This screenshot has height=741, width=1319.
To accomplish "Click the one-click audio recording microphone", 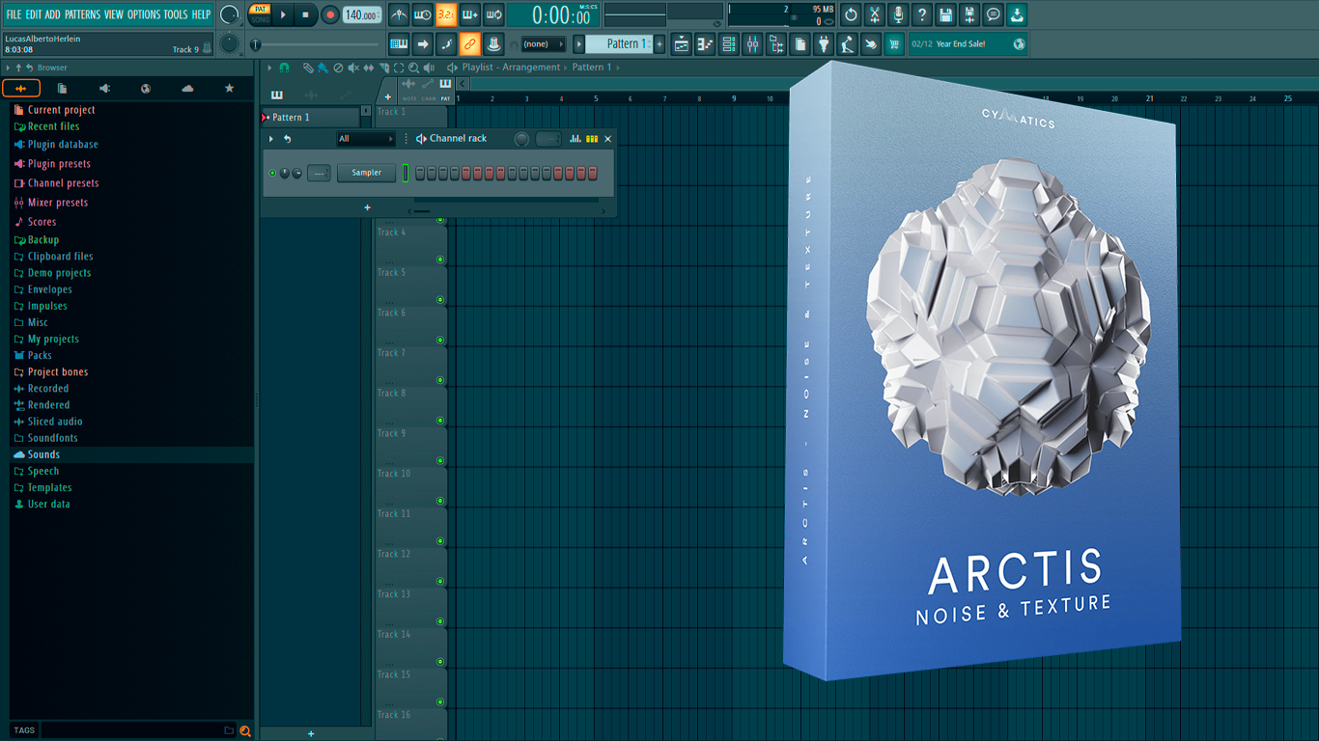I will pyautogui.click(x=898, y=14).
